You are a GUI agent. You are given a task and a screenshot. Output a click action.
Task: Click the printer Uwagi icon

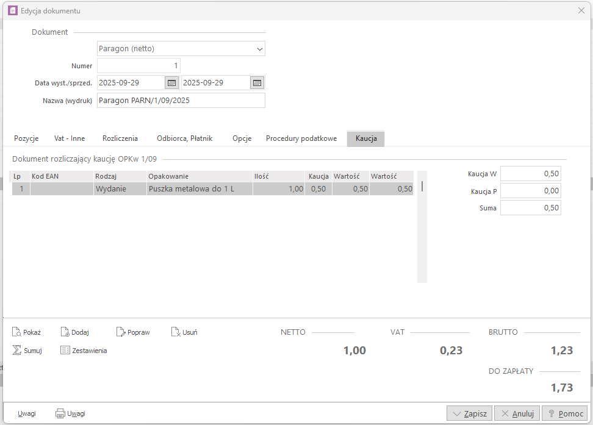coord(60,413)
